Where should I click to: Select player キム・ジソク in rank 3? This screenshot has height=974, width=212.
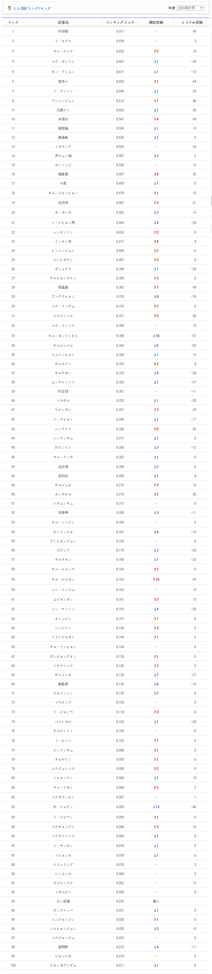pyautogui.click(x=63, y=51)
